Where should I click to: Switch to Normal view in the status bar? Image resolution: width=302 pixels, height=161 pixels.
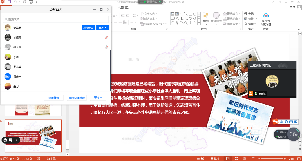point(228,159)
